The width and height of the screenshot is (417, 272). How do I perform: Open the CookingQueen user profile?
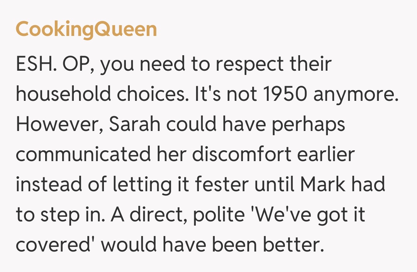point(86,30)
